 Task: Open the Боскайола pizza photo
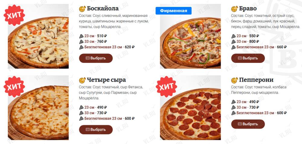[38, 36]
